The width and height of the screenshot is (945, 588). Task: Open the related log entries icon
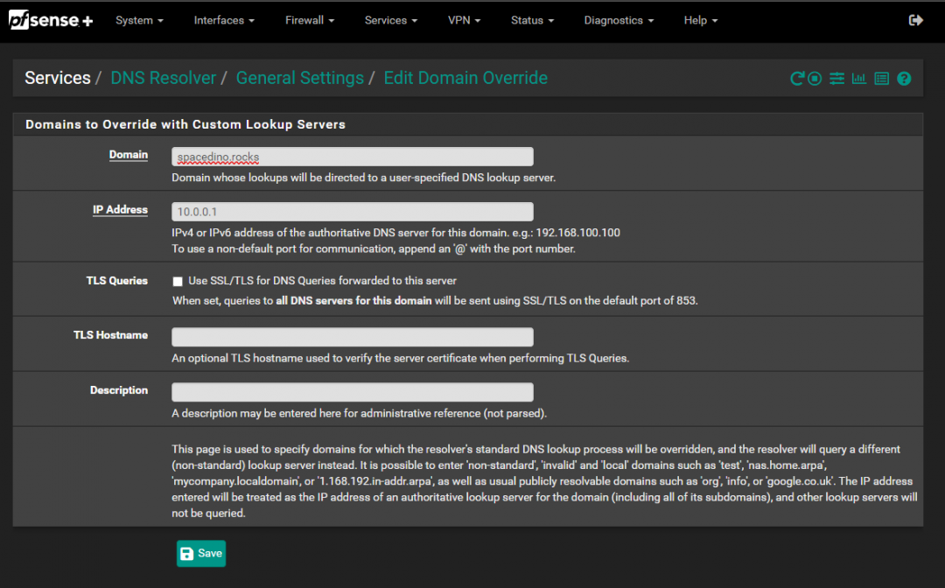pyautogui.click(x=881, y=79)
